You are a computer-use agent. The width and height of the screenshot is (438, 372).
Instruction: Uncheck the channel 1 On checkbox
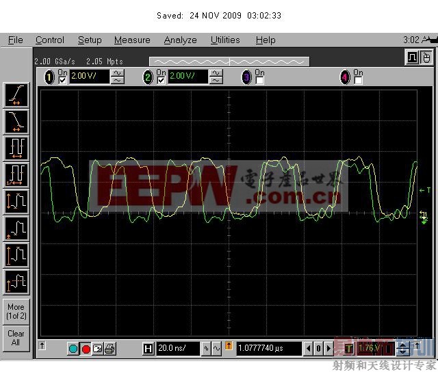pos(62,81)
